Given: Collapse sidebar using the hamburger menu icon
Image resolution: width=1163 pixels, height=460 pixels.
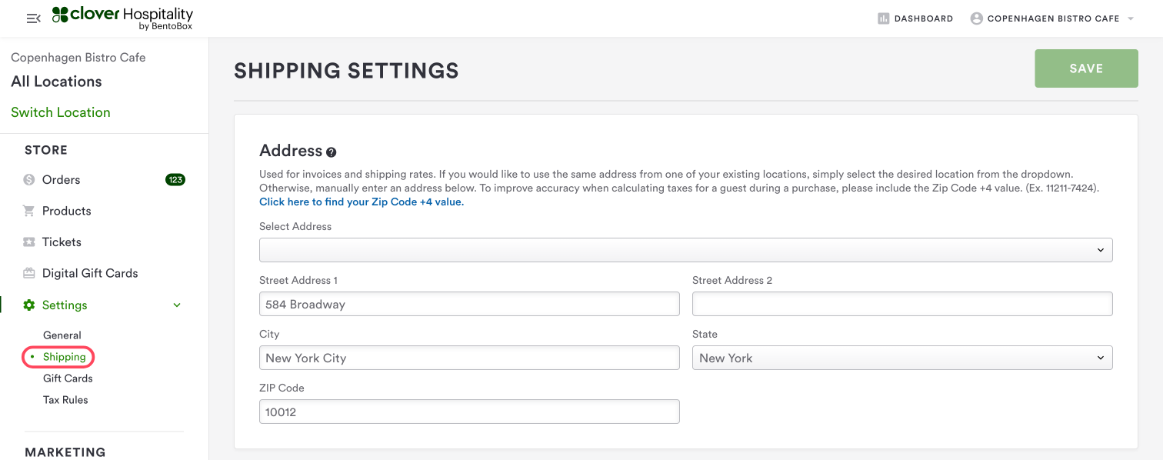Looking at the screenshot, I should point(33,18).
